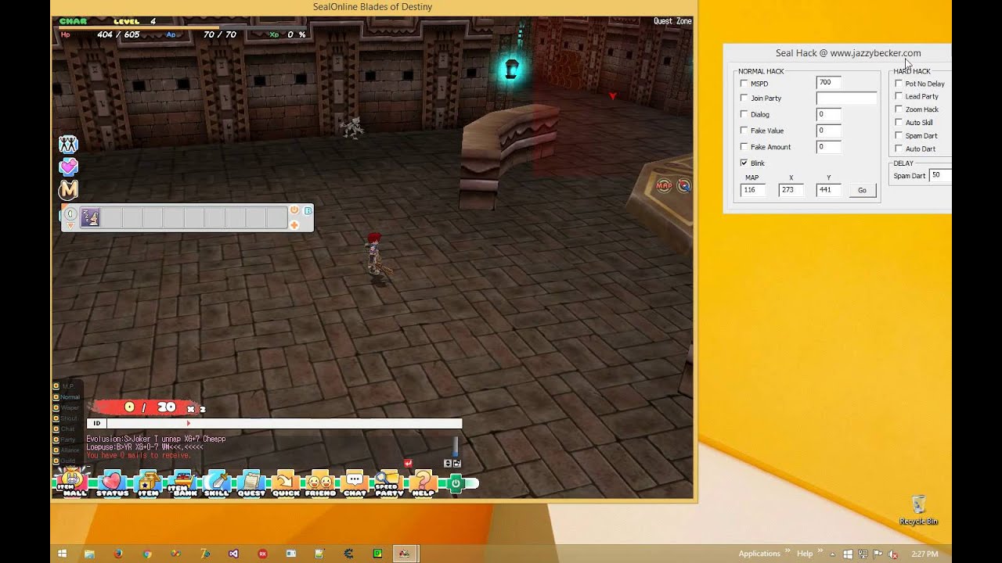Enable the Lead Party checkbox
This screenshot has height=563, width=1002.
click(x=899, y=96)
